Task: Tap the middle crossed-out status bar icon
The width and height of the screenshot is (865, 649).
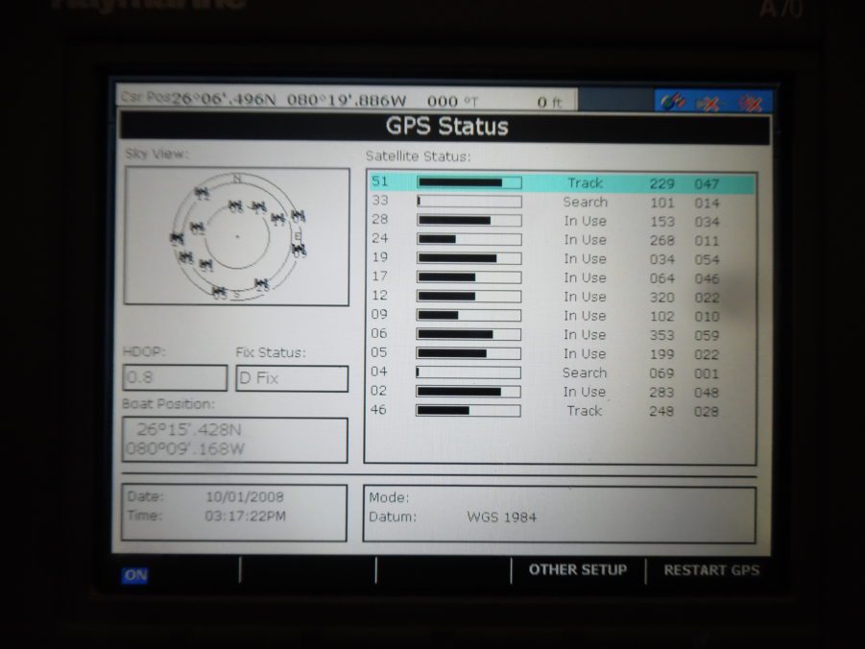Action: [708, 103]
